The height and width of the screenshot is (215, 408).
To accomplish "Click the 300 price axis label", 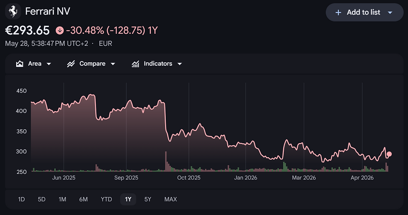I will [21, 151].
